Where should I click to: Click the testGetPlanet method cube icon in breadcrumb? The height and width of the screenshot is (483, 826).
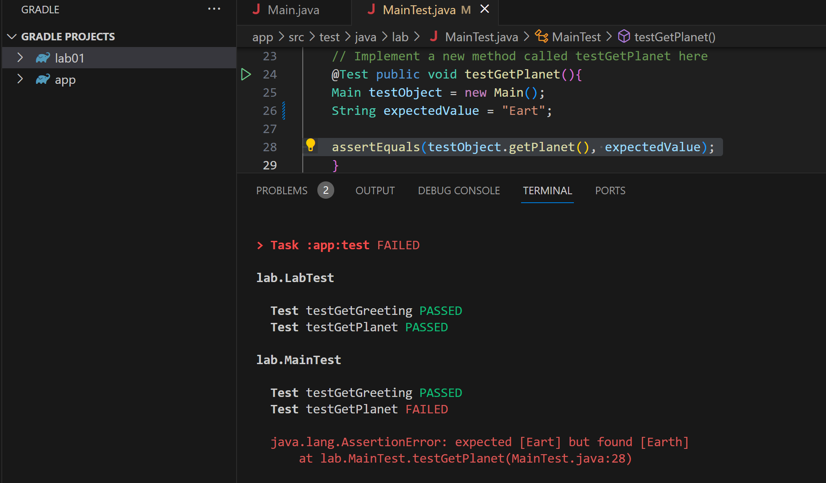click(x=624, y=36)
